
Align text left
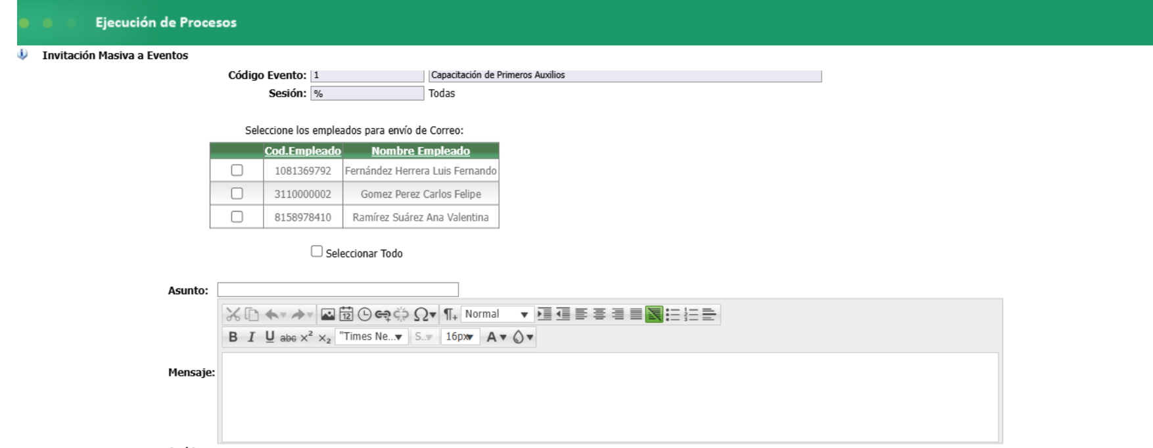[x=581, y=314]
